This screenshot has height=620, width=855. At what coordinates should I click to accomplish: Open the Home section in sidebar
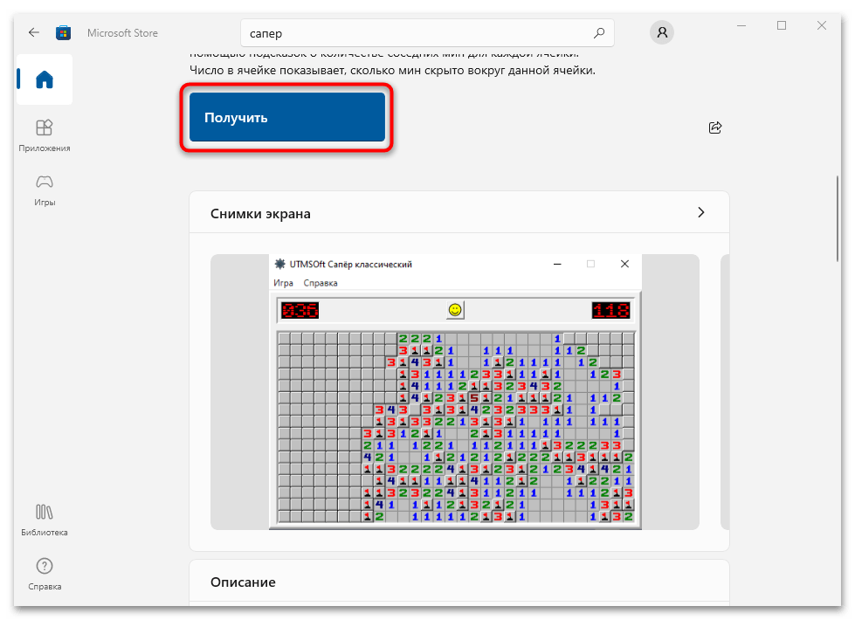tap(45, 79)
